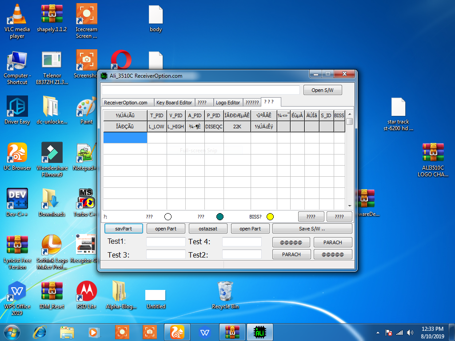Open the Ali_3510C app from the taskbar
The width and height of the screenshot is (455, 341).
point(260,332)
